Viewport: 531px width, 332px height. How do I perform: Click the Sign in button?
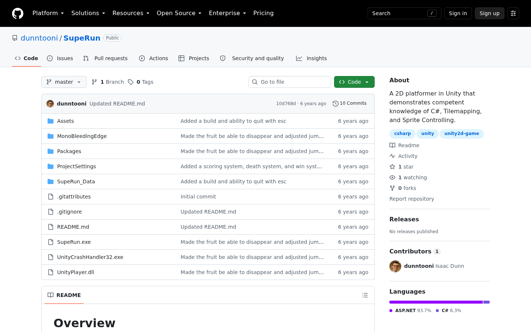pos(458,13)
